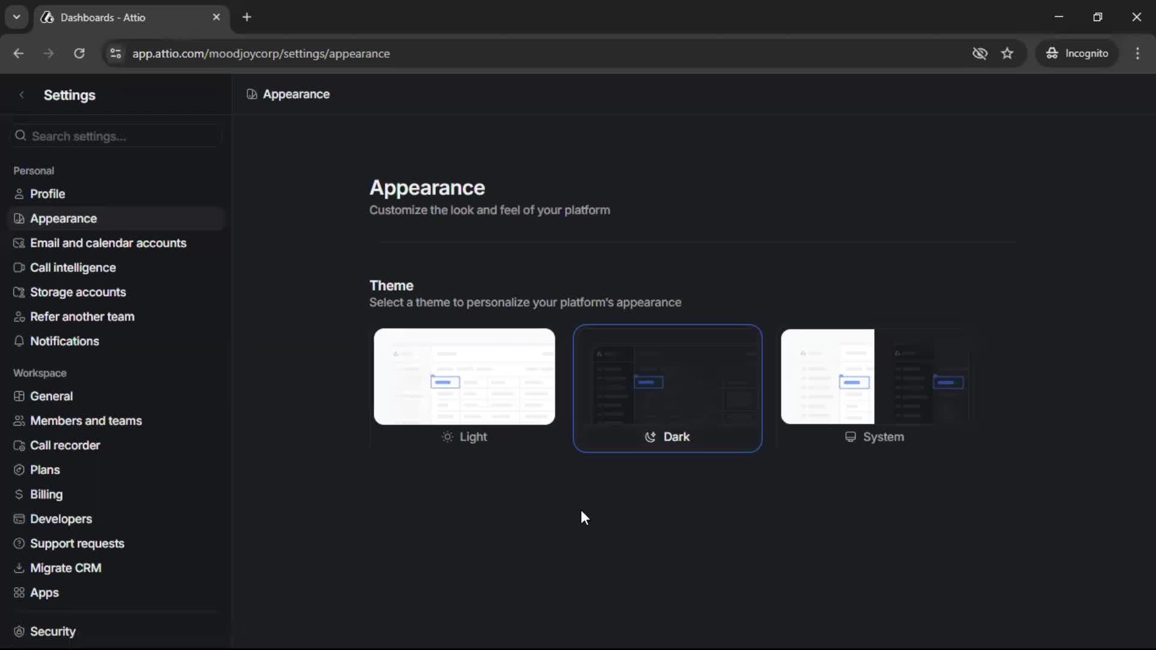
Task: Bookmark this page with the star
Action: (x=1007, y=53)
